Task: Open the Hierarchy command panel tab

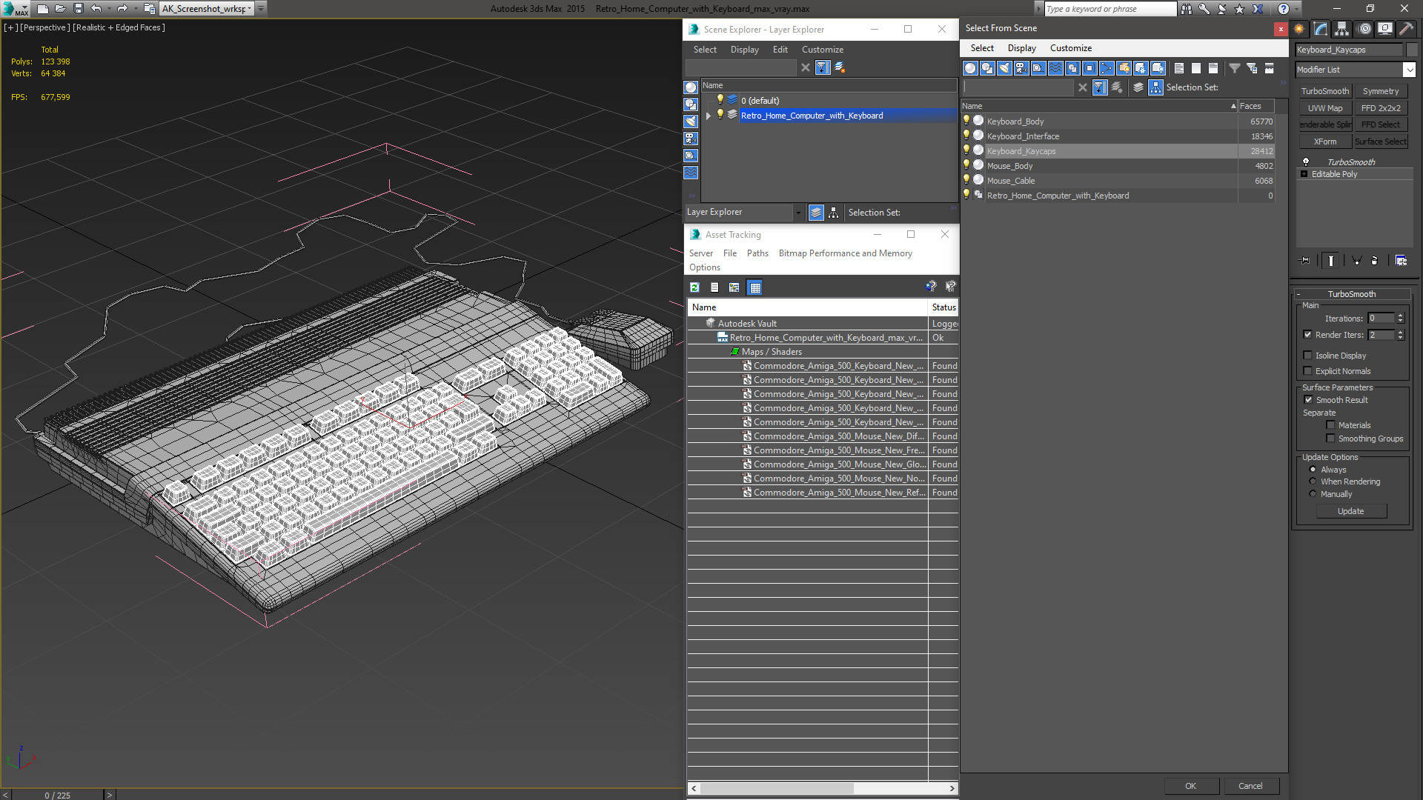Action: pos(1341,29)
